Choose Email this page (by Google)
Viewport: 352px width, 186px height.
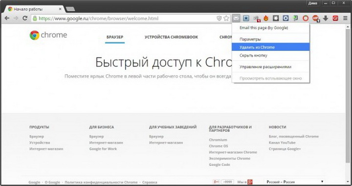click(271, 28)
